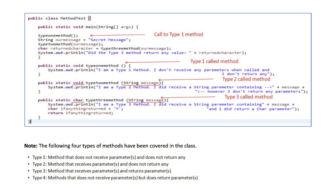Screen dimensions: 333x189
Task: Select the Type 4 bullet point description
Action: (x=114, y=178)
